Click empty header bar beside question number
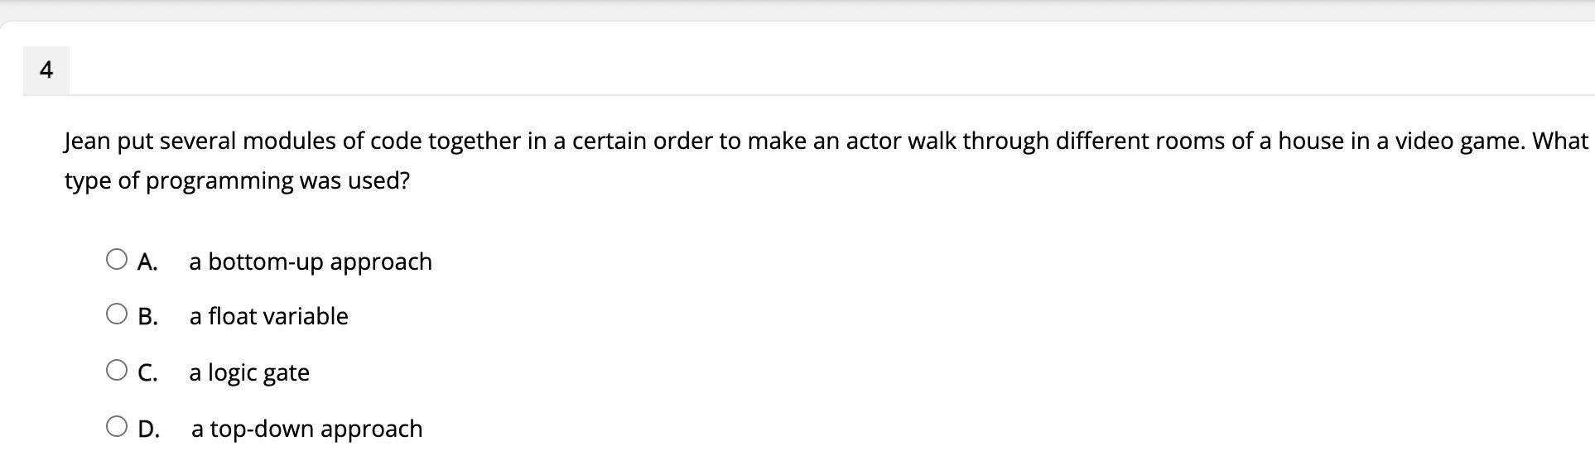The height and width of the screenshot is (475, 1595). (828, 70)
